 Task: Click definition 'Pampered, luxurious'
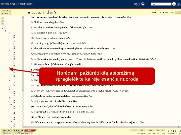[50, 33]
